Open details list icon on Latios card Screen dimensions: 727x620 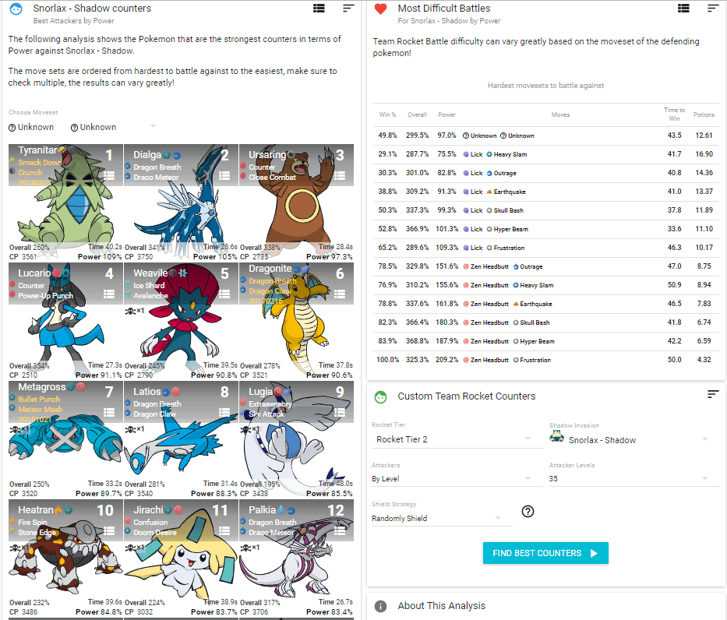[x=224, y=412]
